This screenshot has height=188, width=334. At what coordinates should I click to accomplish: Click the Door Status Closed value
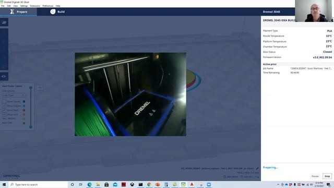coord(327,52)
